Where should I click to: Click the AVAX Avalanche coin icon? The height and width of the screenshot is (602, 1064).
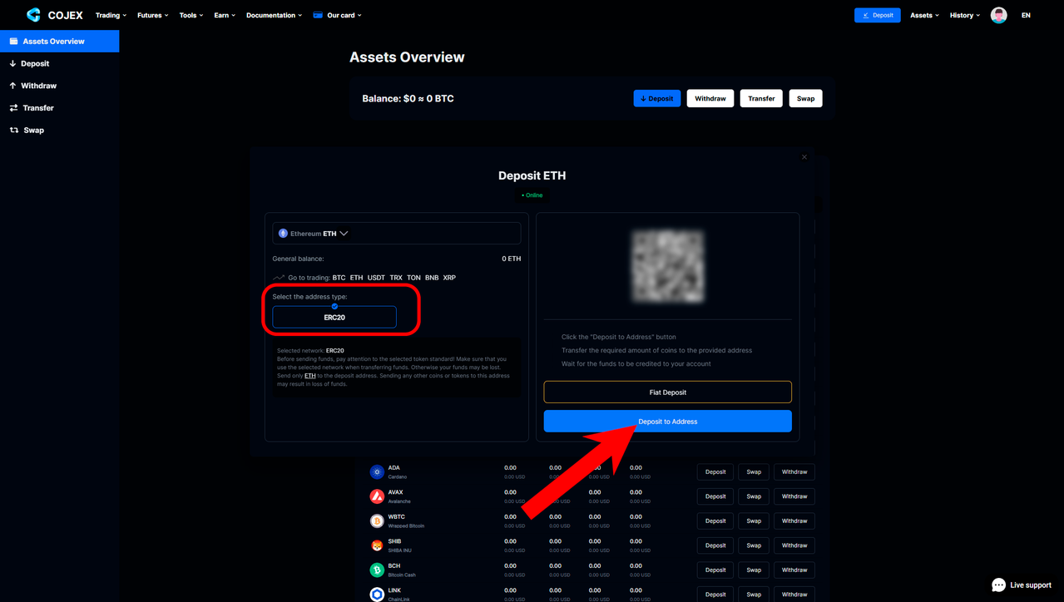click(377, 496)
